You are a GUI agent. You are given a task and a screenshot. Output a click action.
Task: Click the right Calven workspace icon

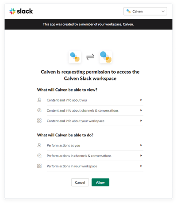tap(106, 57)
